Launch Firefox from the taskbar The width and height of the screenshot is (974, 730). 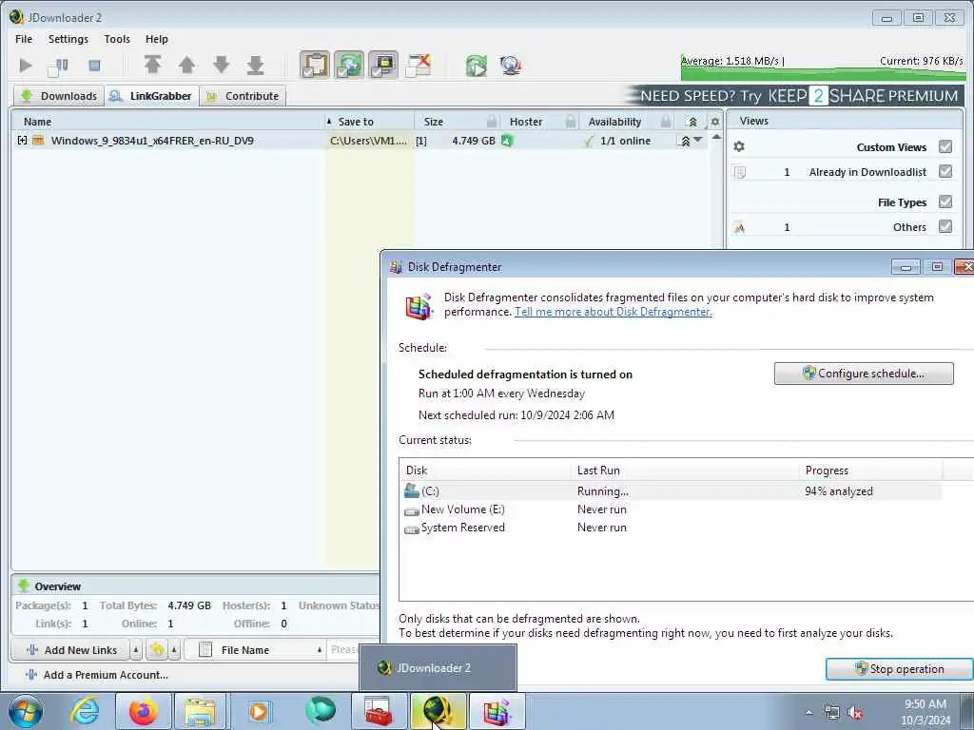tap(144, 711)
